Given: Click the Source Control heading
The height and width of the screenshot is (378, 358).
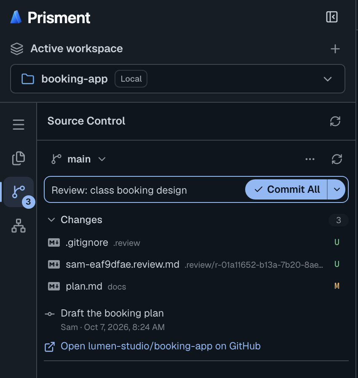Looking at the screenshot, I should pos(86,121).
